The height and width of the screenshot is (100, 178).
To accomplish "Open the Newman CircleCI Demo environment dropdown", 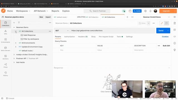I will tap(156, 17).
